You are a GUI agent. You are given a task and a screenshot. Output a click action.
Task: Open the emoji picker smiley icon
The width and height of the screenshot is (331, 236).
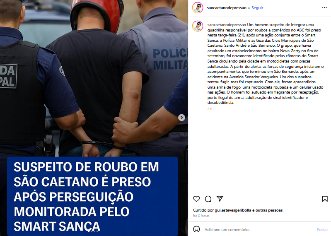(196, 229)
